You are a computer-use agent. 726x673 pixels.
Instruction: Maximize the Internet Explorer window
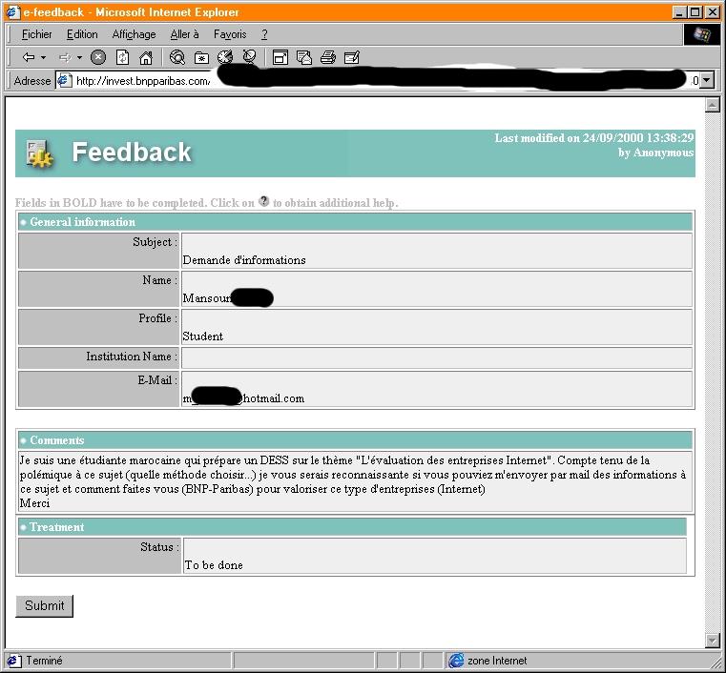click(695, 12)
